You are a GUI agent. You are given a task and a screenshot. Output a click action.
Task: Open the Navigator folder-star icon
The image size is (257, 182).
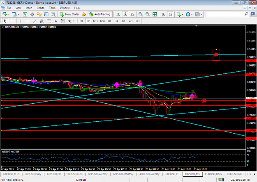(39, 14)
